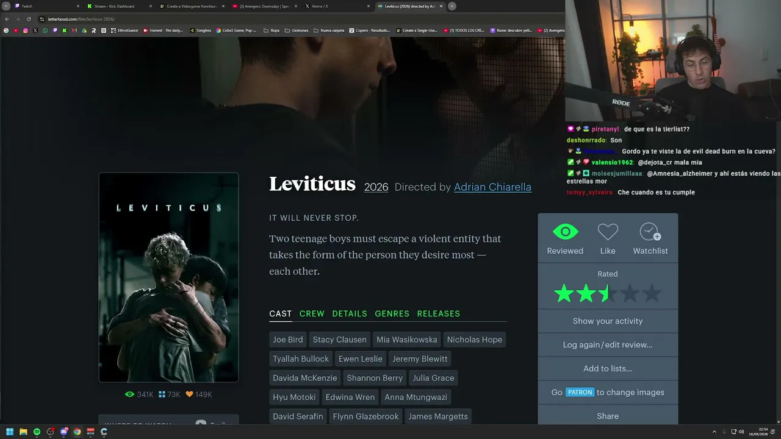The width and height of the screenshot is (781, 439).
Task: Switch to the Cast tab
Action: coord(281,313)
